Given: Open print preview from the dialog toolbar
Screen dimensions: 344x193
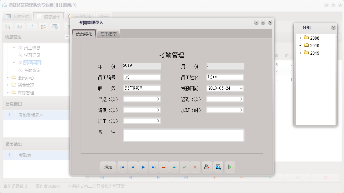Looking at the screenshot, I should [218, 167].
